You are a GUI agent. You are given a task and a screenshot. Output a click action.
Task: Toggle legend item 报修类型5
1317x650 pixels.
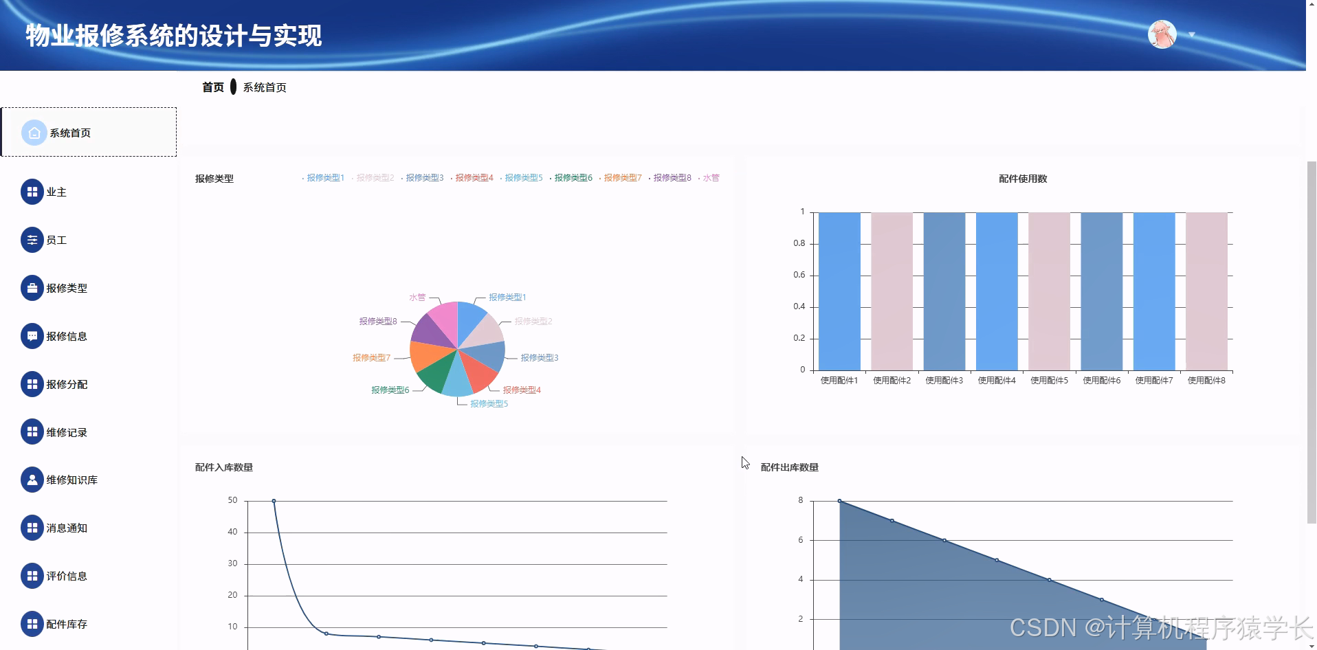click(521, 177)
